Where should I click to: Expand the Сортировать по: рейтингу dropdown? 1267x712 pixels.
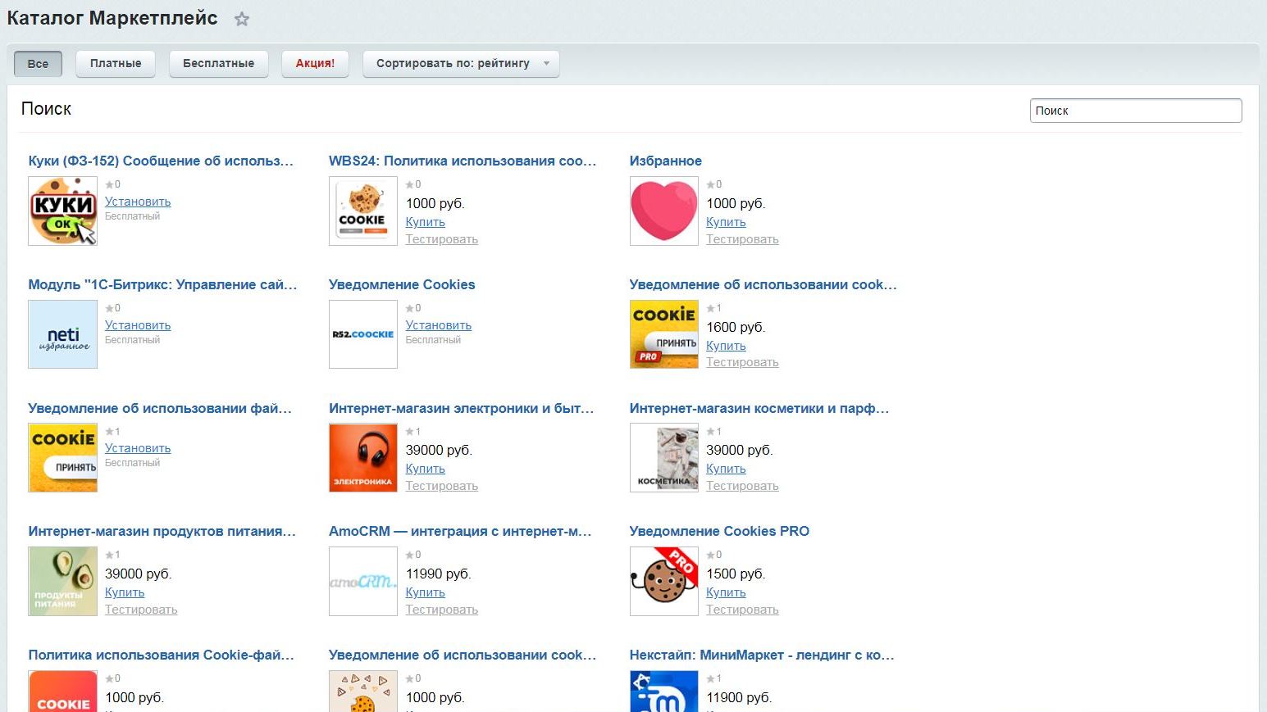pyautogui.click(x=461, y=64)
